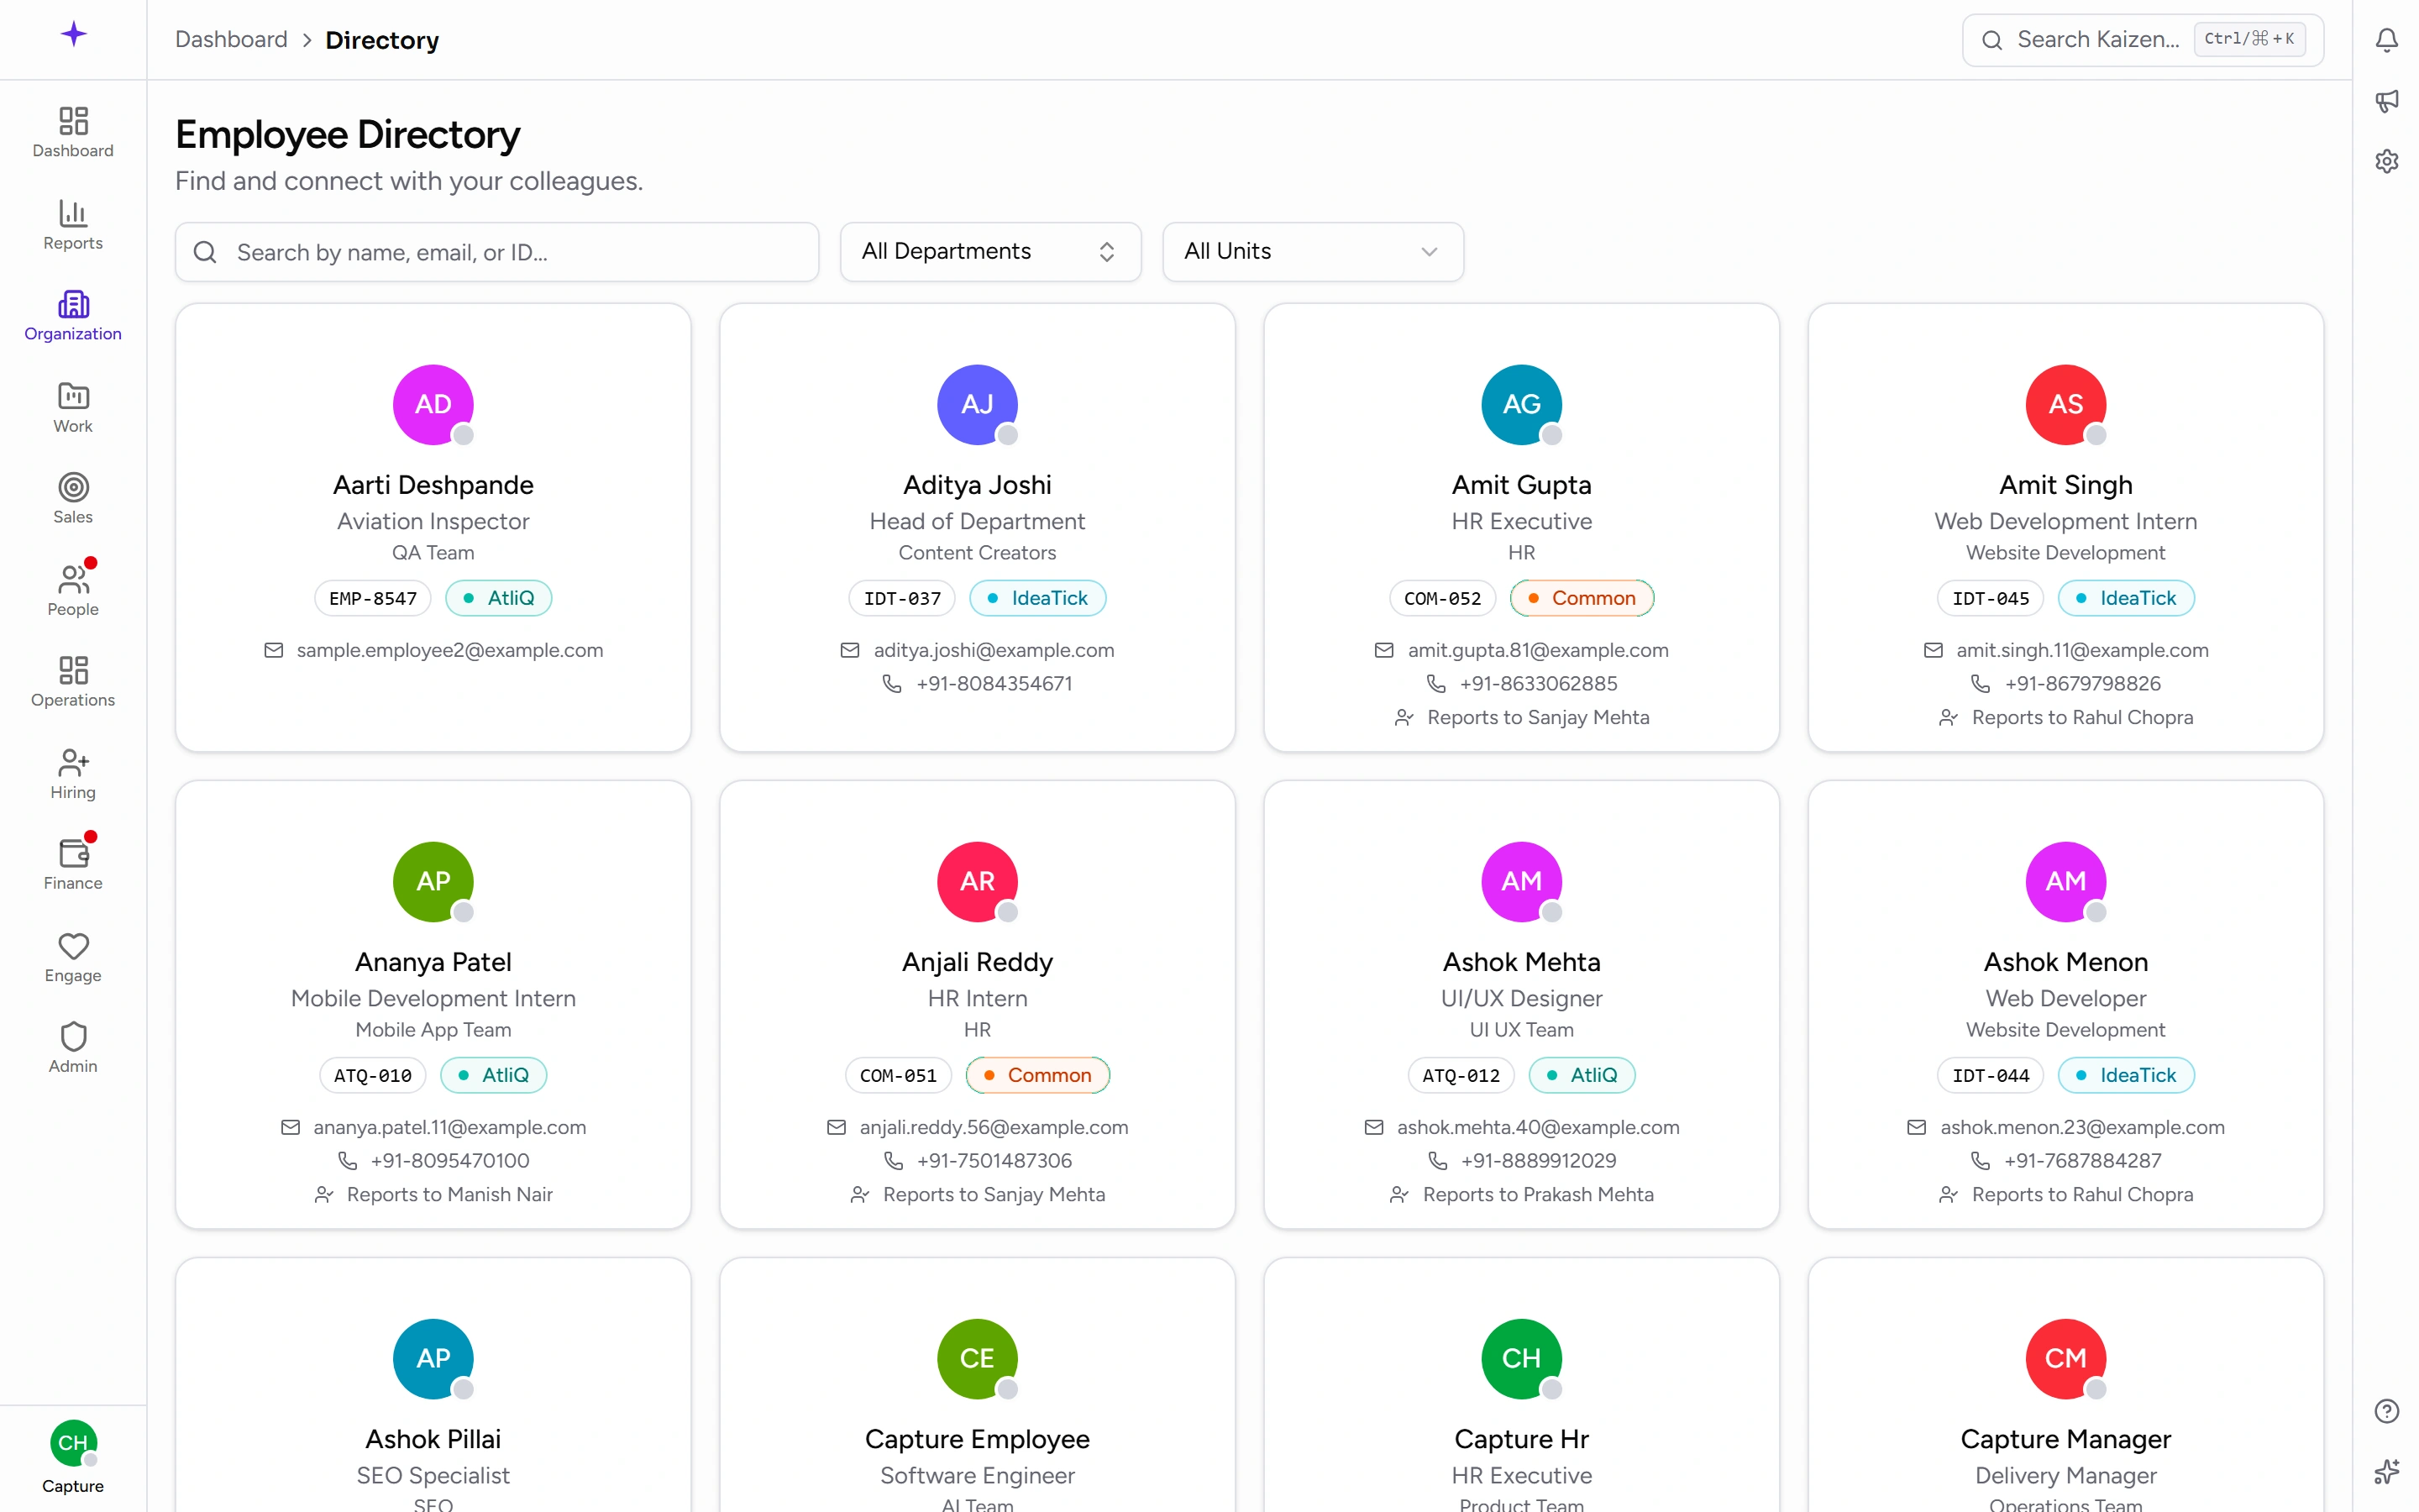The height and width of the screenshot is (1512, 2419).
Task: Open the Finance sidebar section
Action: coord(73,865)
